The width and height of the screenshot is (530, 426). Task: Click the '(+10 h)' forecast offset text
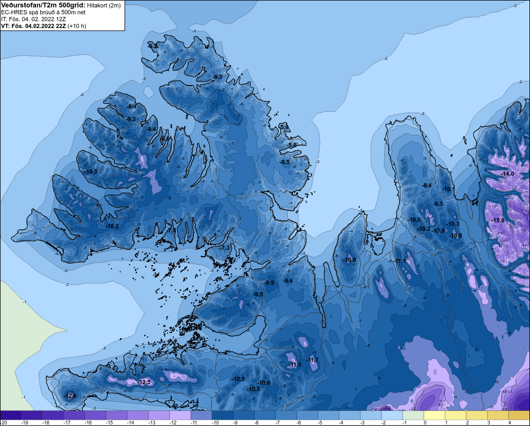point(77,26)
